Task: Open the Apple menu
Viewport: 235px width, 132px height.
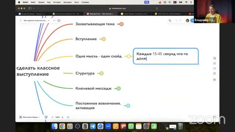Action: pos(19,2)
